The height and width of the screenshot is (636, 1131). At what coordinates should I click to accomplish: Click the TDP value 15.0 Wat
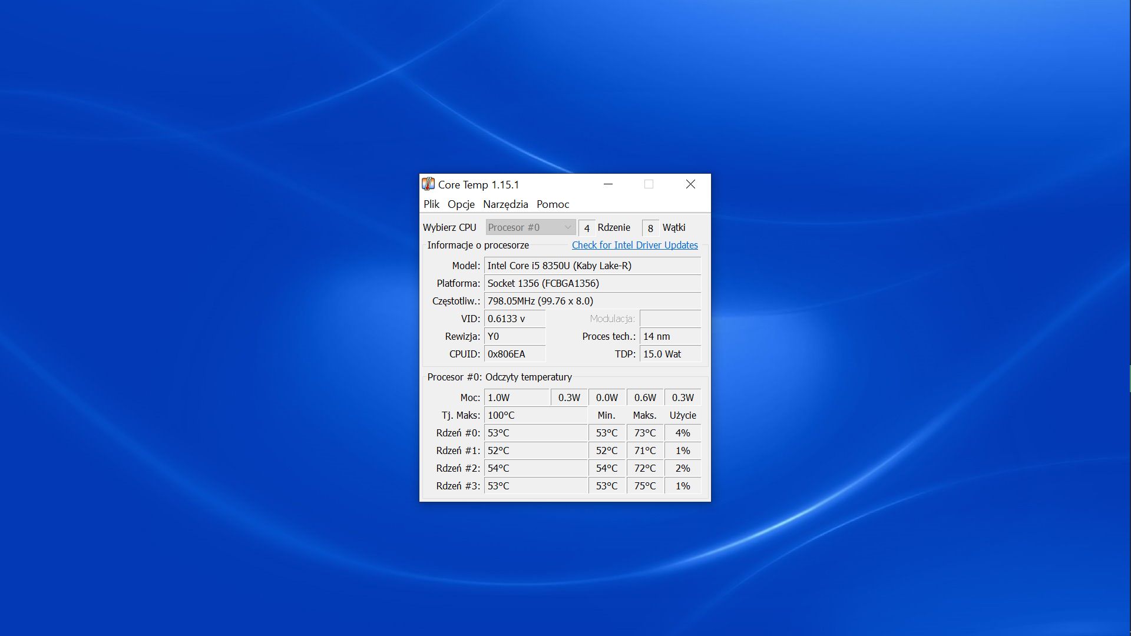[670, 354]
